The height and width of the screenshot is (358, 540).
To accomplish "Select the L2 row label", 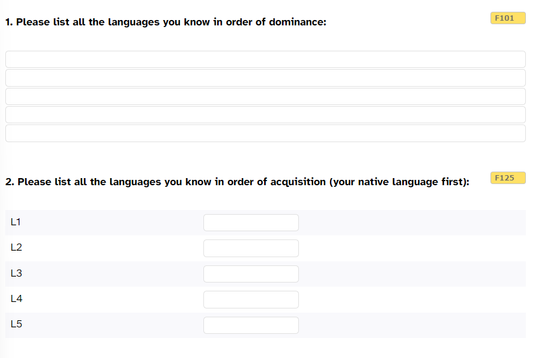I will 16,247.
